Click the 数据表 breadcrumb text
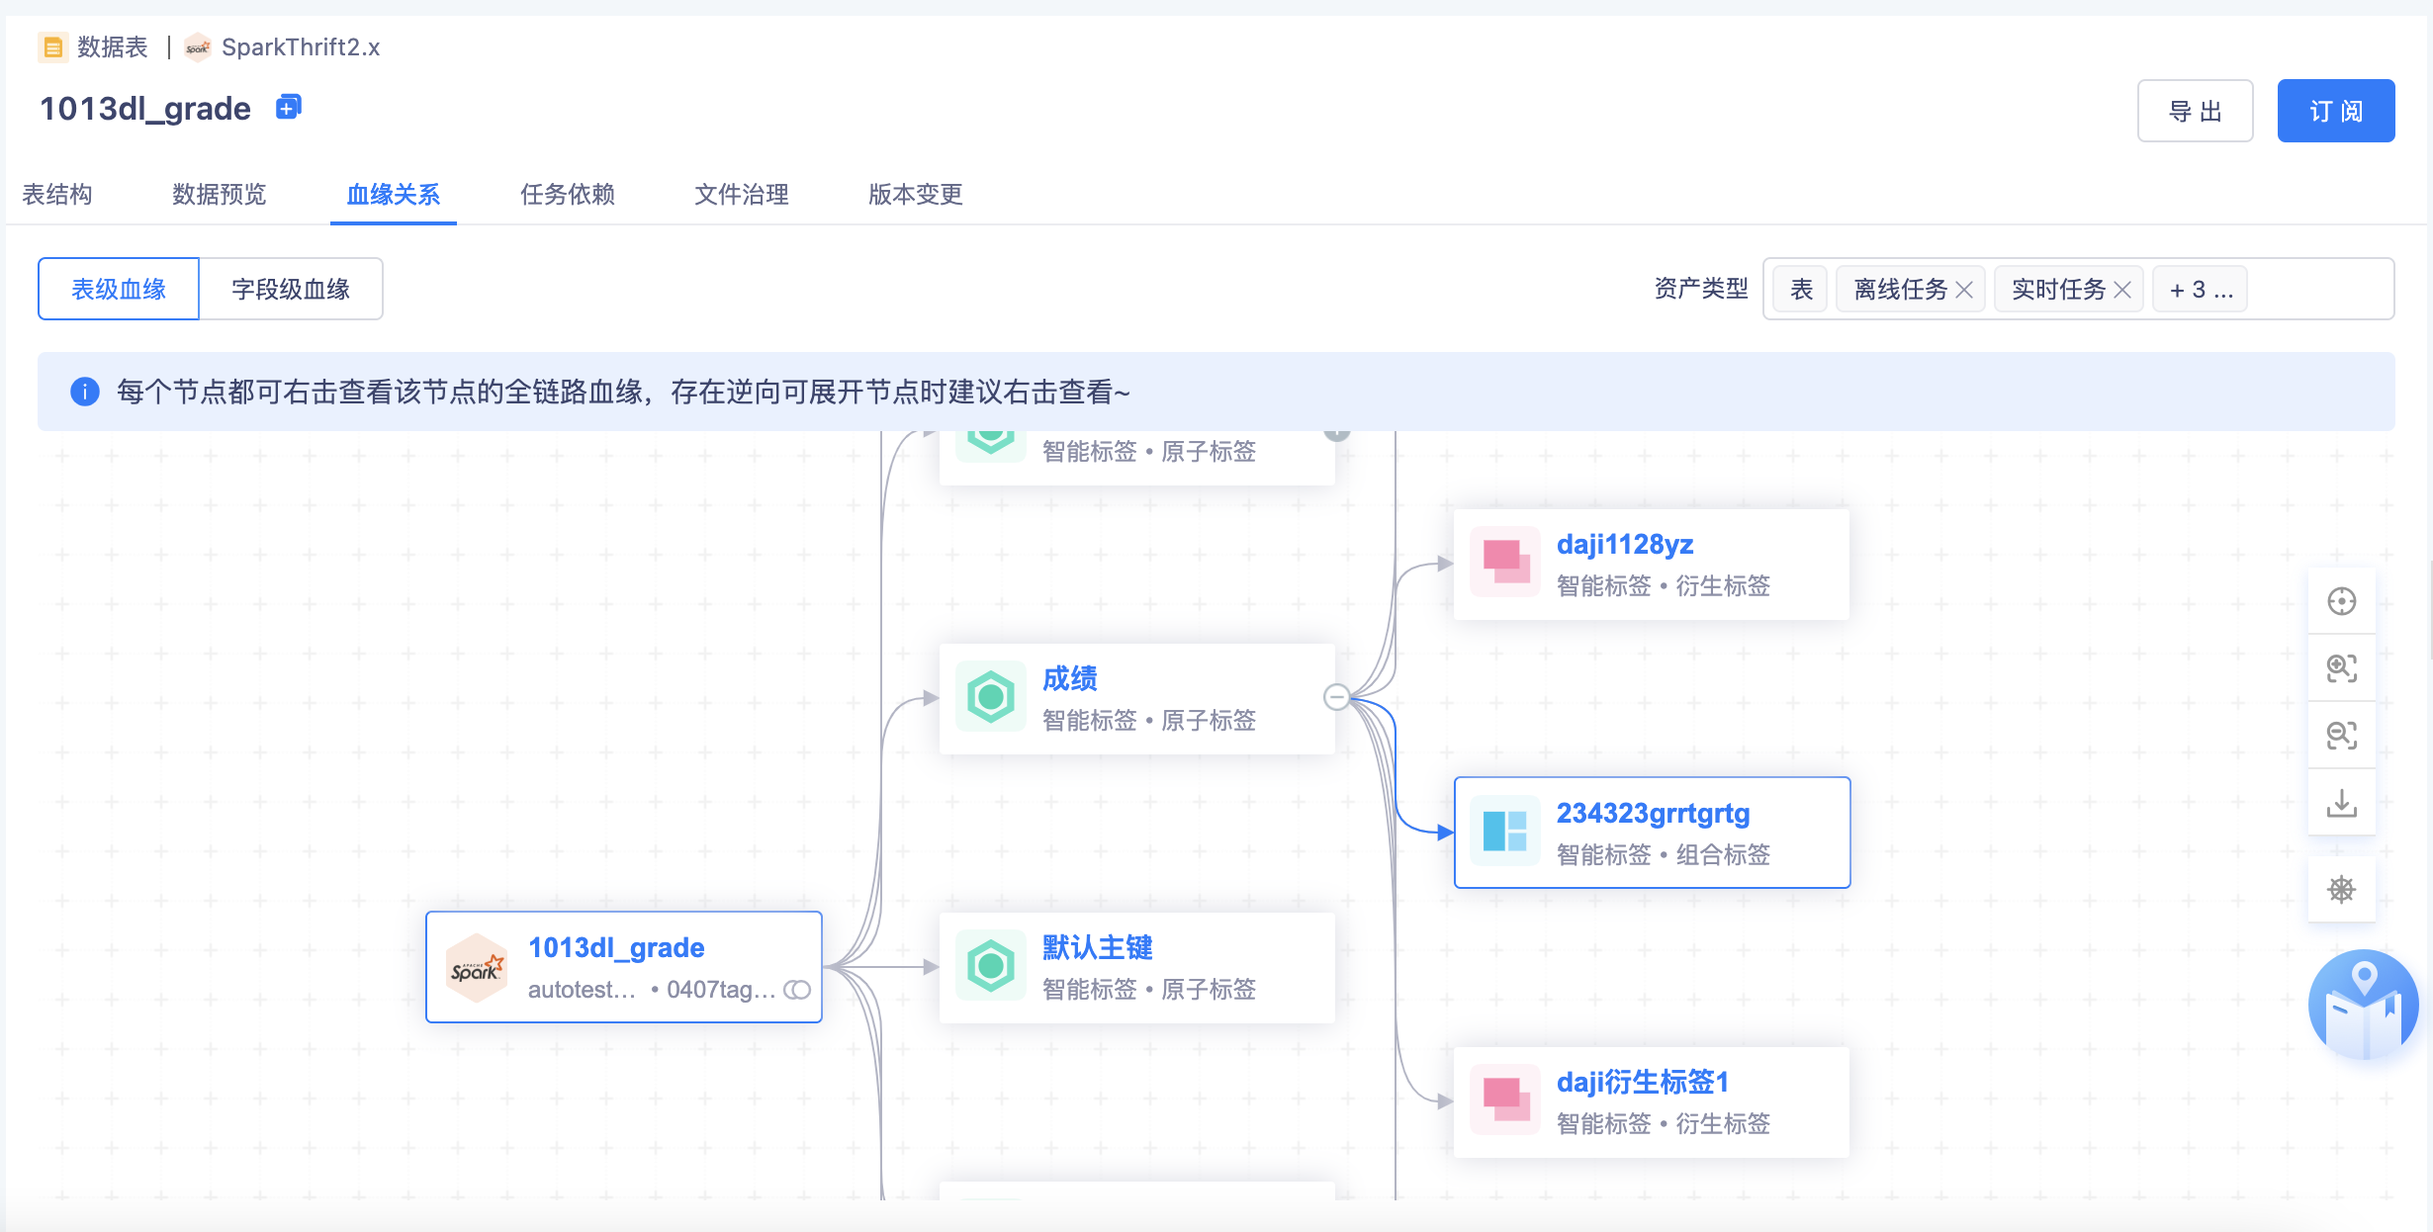 [x=113, y=47]
